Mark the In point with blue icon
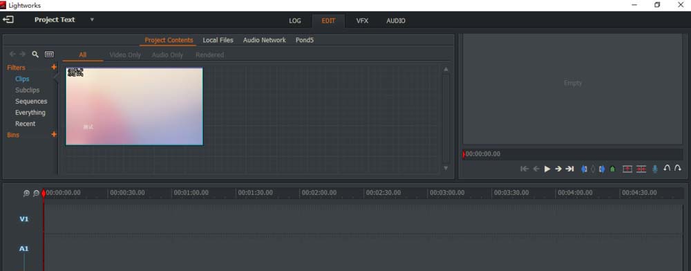Viewport: 691px width, 271px height. pyautogui.click(x=585, y=169)
